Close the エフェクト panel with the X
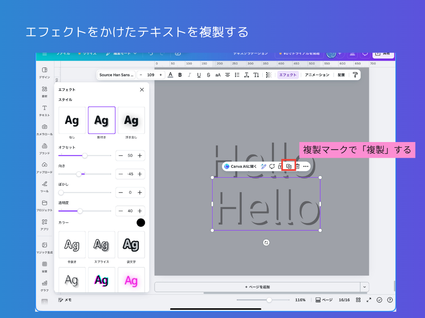 coord(142,89)
